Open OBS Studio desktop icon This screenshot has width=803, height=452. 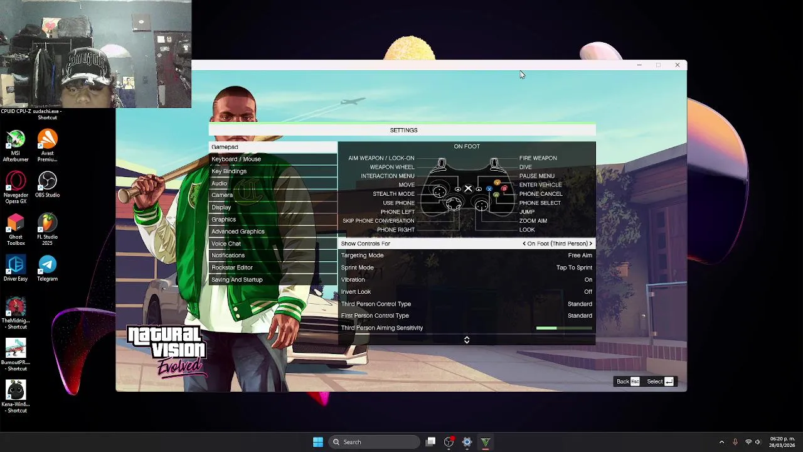47,185
